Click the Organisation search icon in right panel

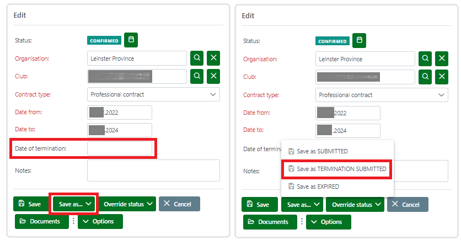click(x=426, y=58)
